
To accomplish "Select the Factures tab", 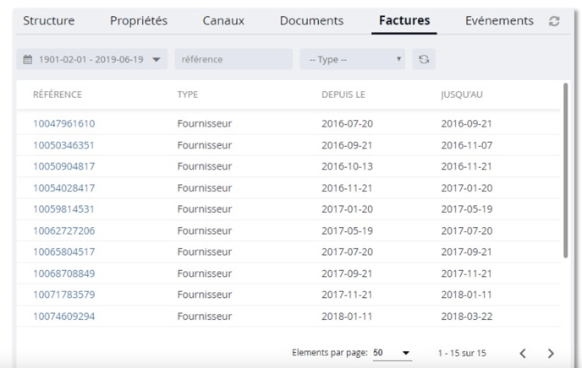I will pyautogui.click(x=404, y=21).
